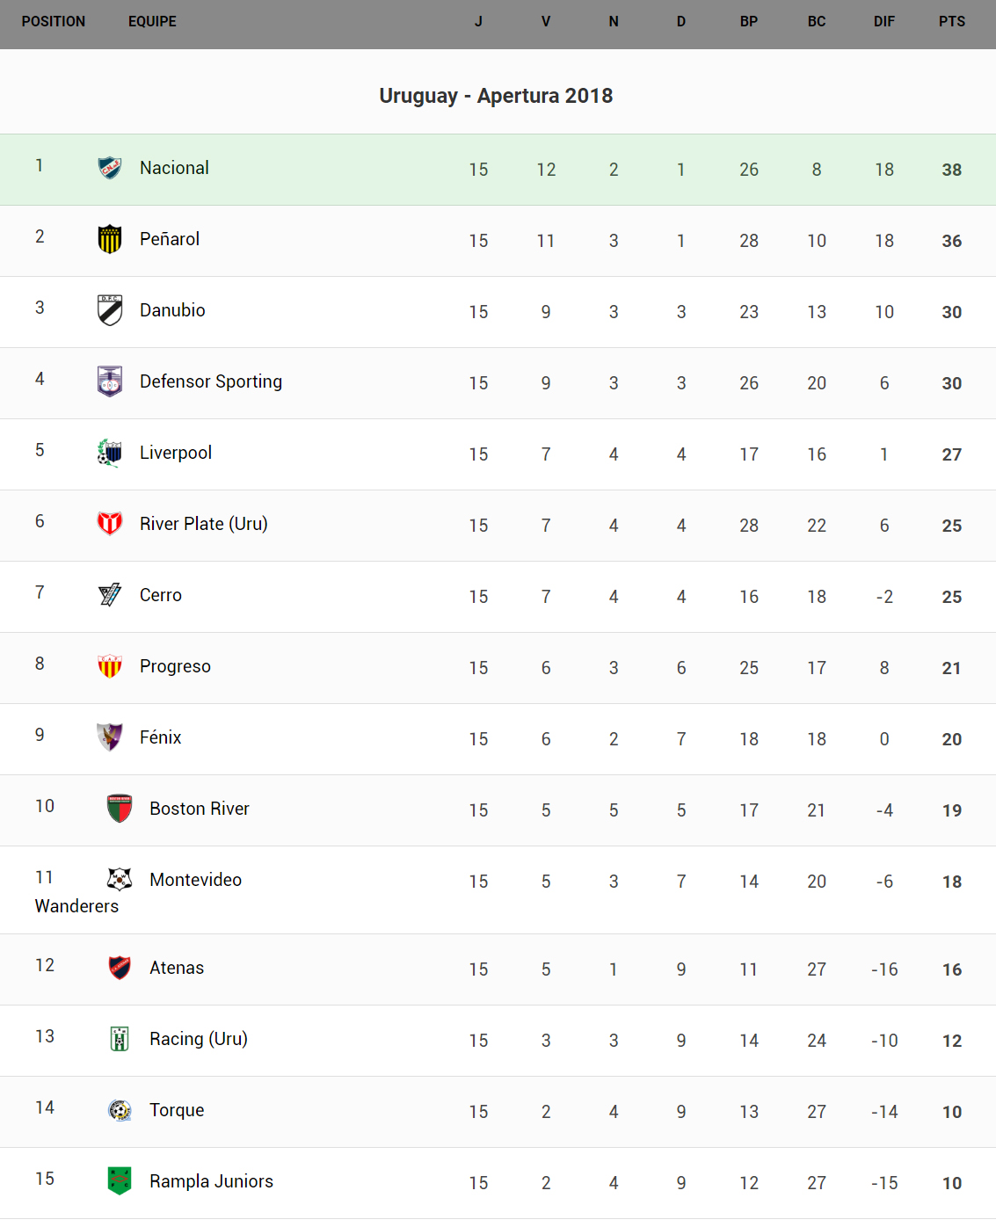Click the Danubio crest icon
The image size is (996, 1227).
coord(110,309)
